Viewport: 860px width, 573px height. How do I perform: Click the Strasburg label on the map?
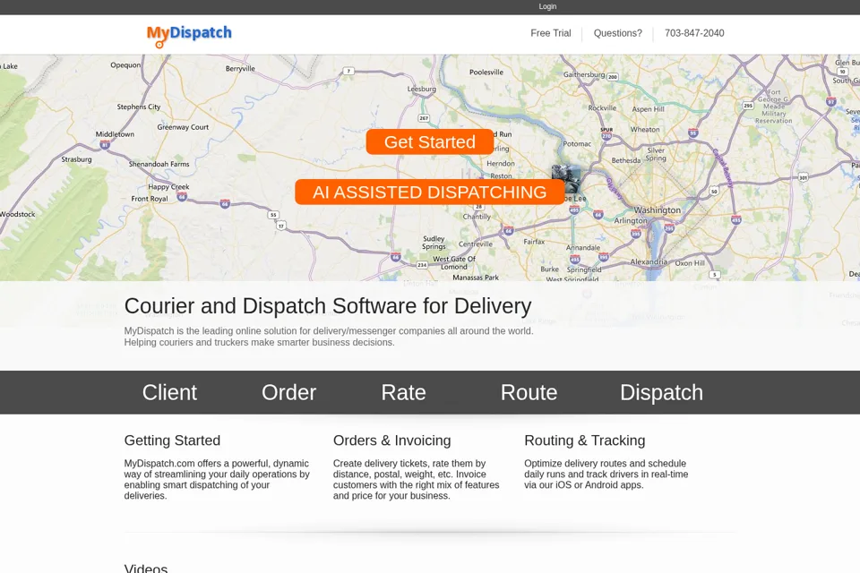click(77, 159)
